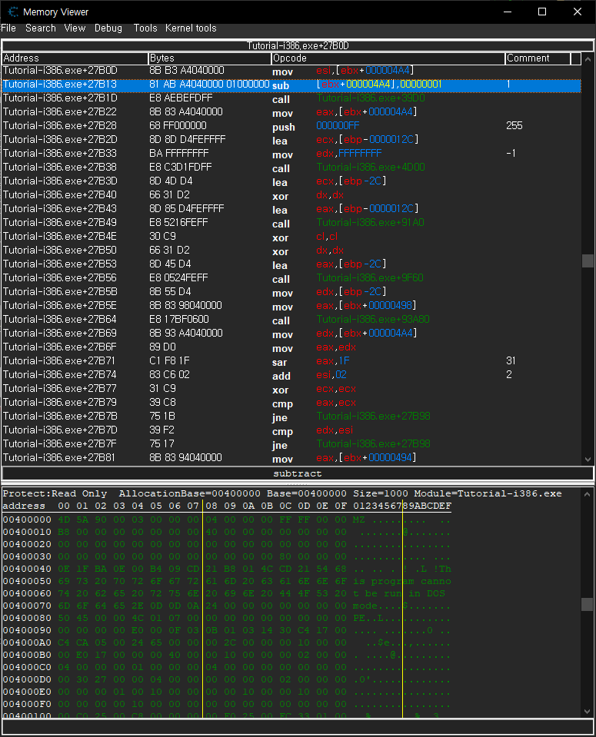
Task: Click the Comment column header
Action: [x=538, y=58]
